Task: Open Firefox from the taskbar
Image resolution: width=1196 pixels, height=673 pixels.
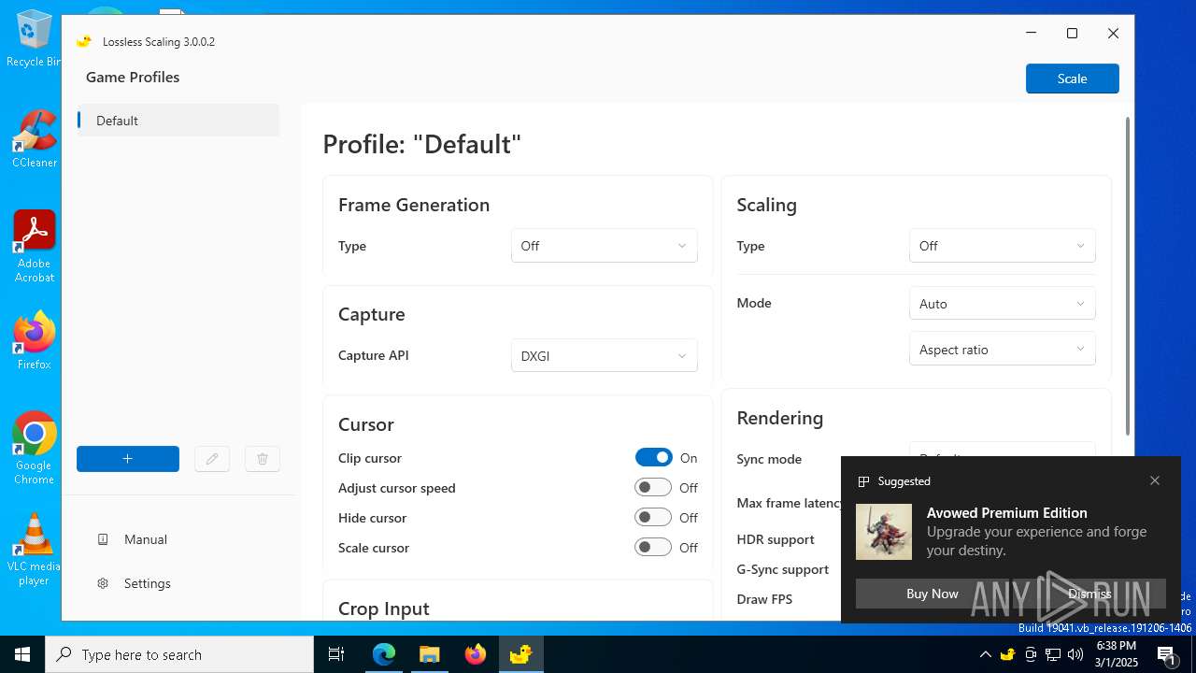Action: [x=475, y=654]
